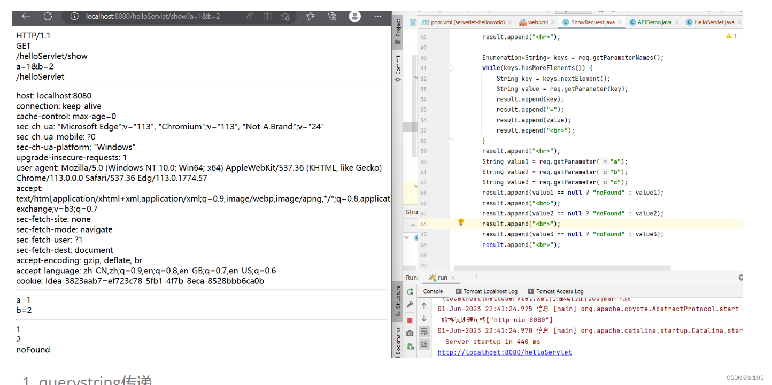Click the warning indicator showing 1

[x=731, y=36]
